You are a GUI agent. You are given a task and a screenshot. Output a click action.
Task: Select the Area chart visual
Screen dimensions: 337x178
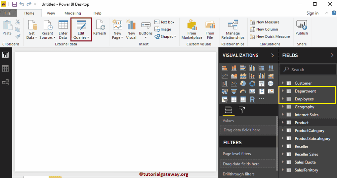234,76
